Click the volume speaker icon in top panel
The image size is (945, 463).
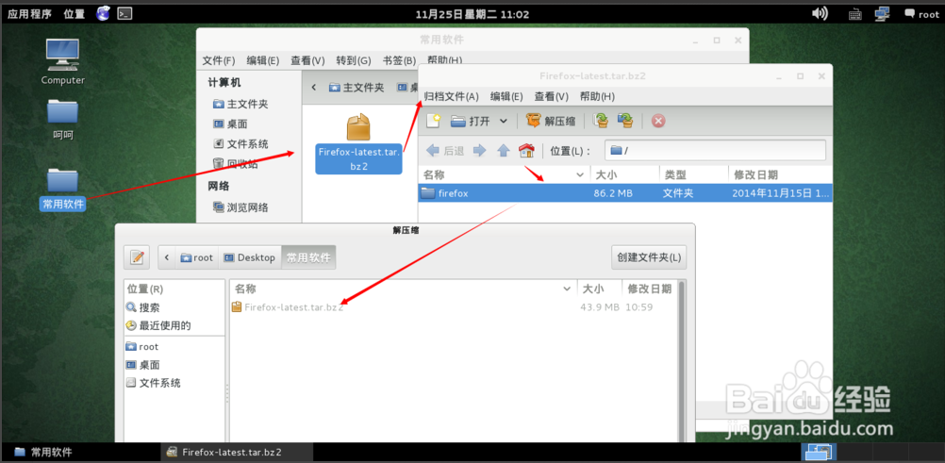(x=820, y=13)
